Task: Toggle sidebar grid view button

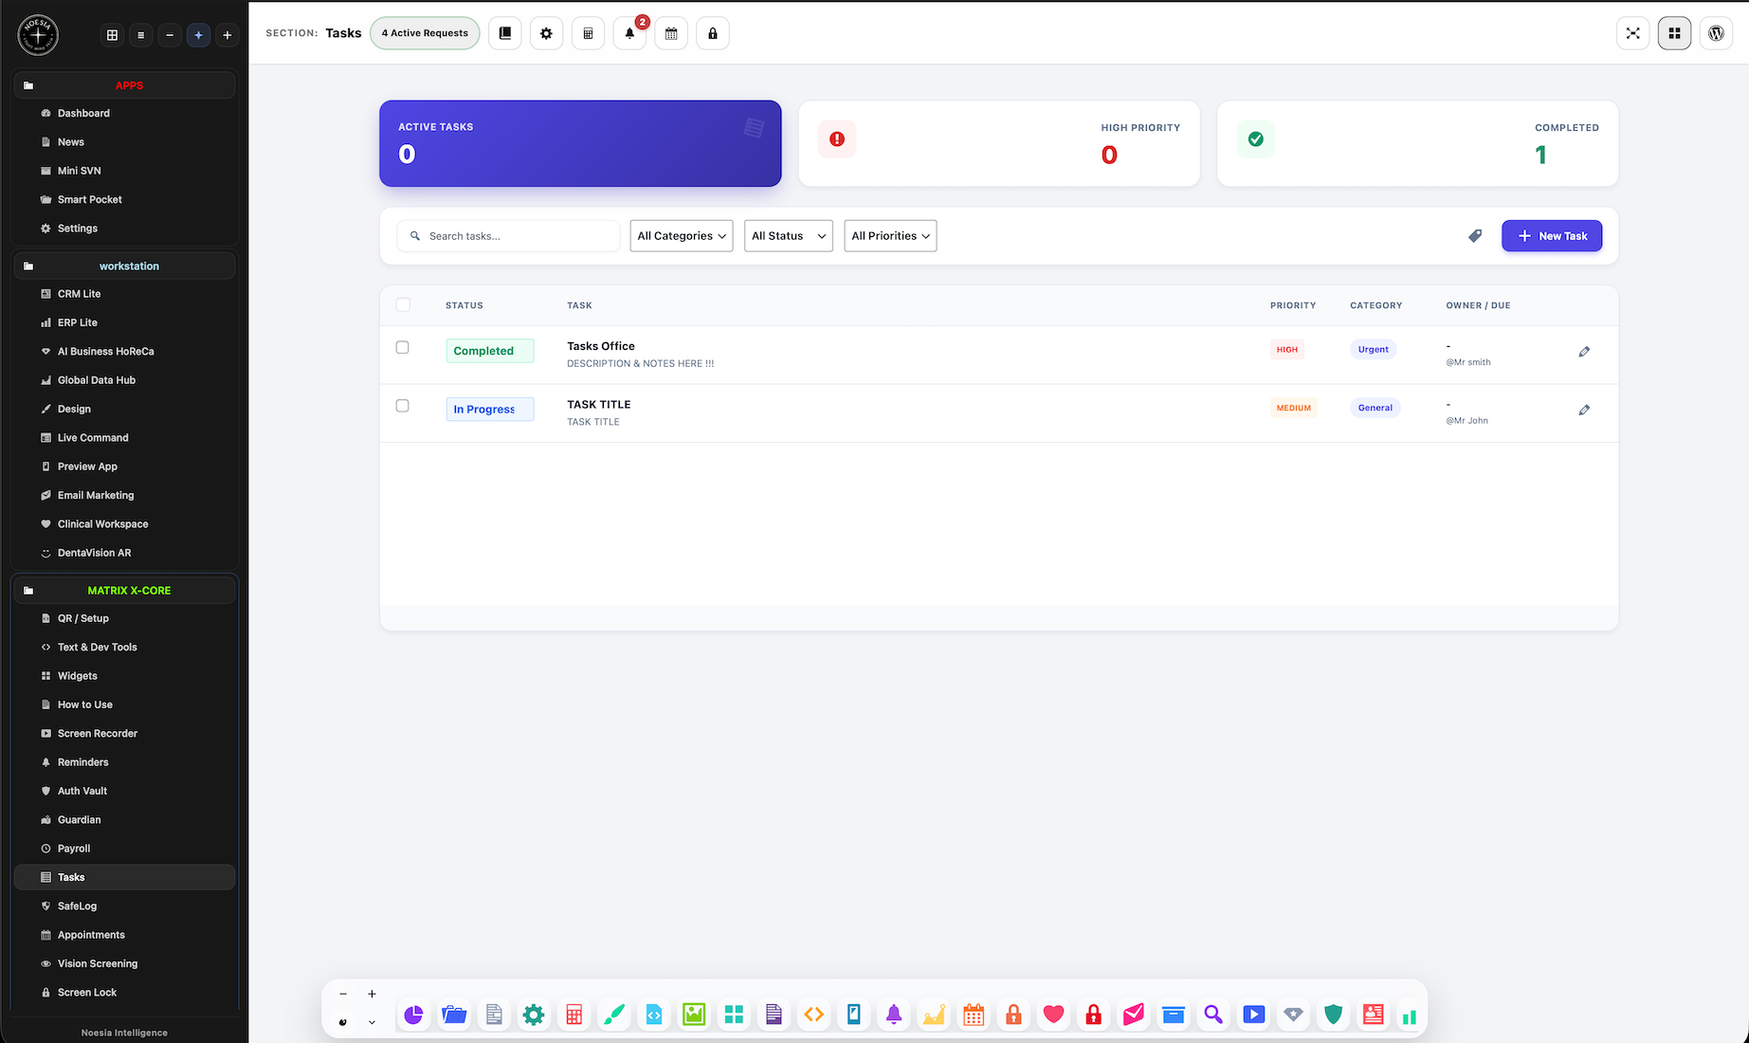Action: coord(112,35)
